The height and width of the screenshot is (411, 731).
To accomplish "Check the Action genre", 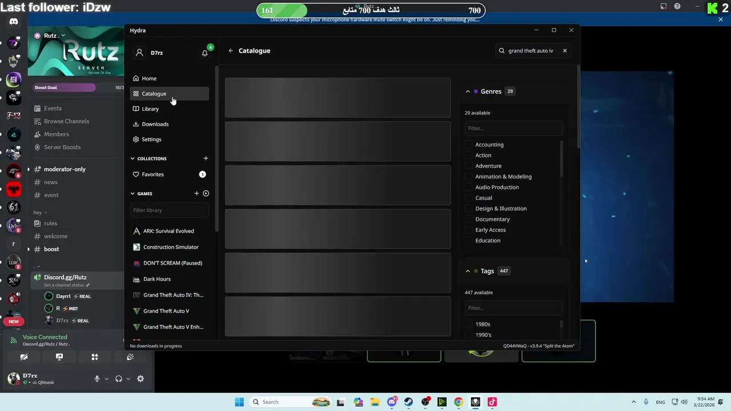I will [x=469, y=155].
